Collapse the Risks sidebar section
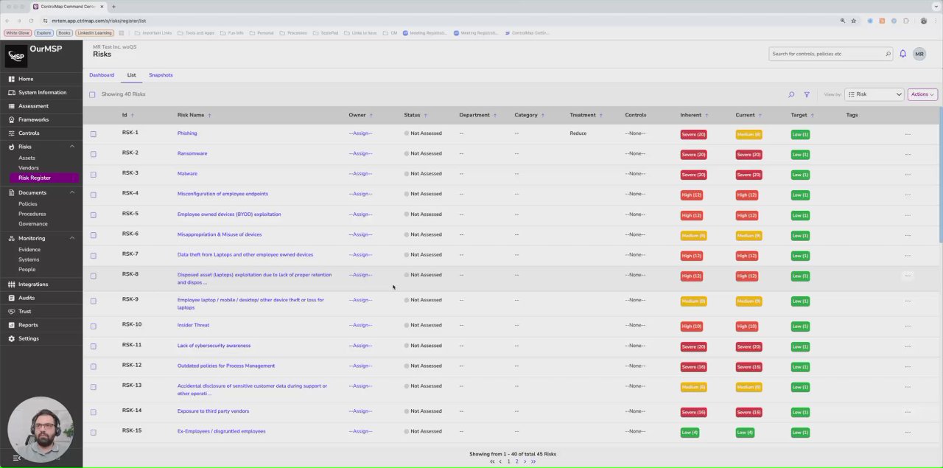 (x=72, y=147)
